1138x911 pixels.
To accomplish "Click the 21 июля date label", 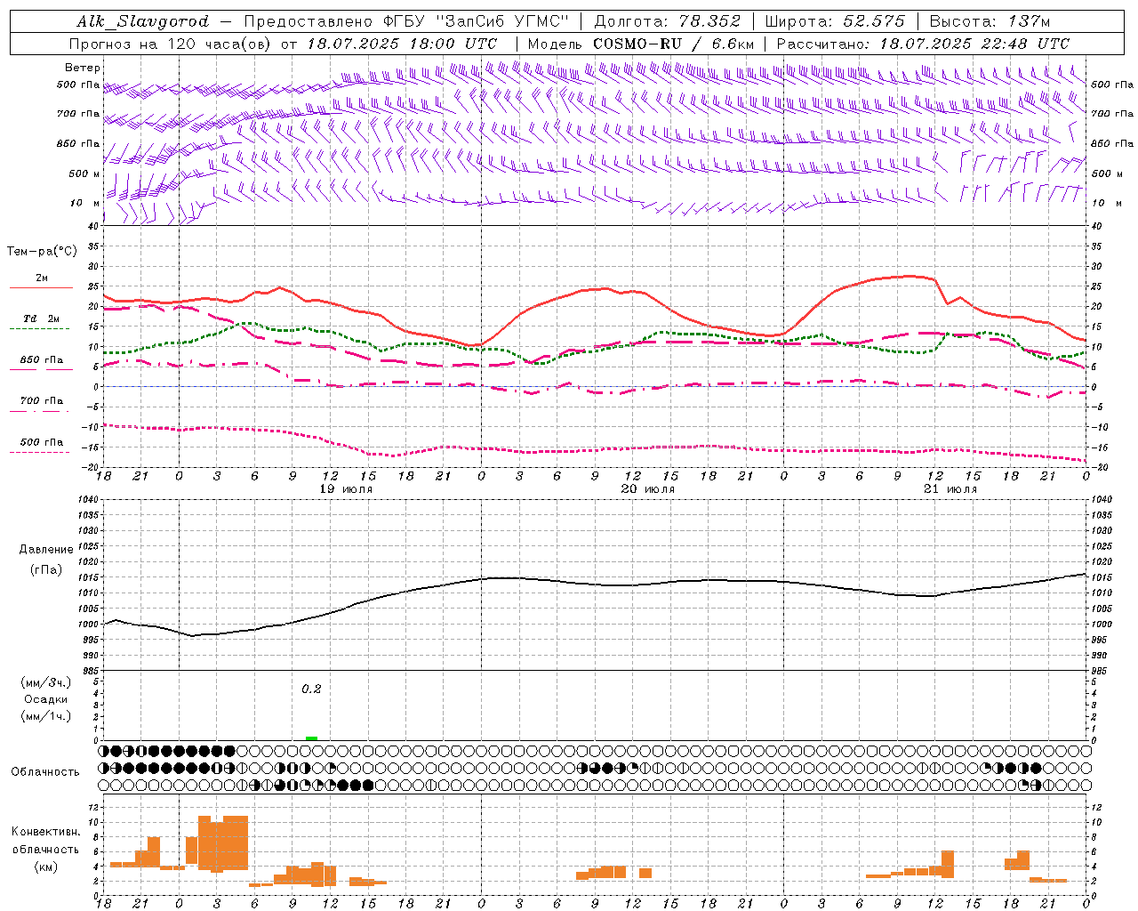I will point(950,489).
